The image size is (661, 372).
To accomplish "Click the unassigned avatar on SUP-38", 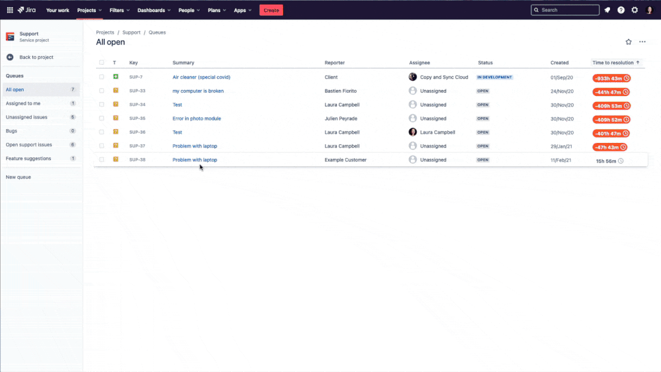I will 413,160.
